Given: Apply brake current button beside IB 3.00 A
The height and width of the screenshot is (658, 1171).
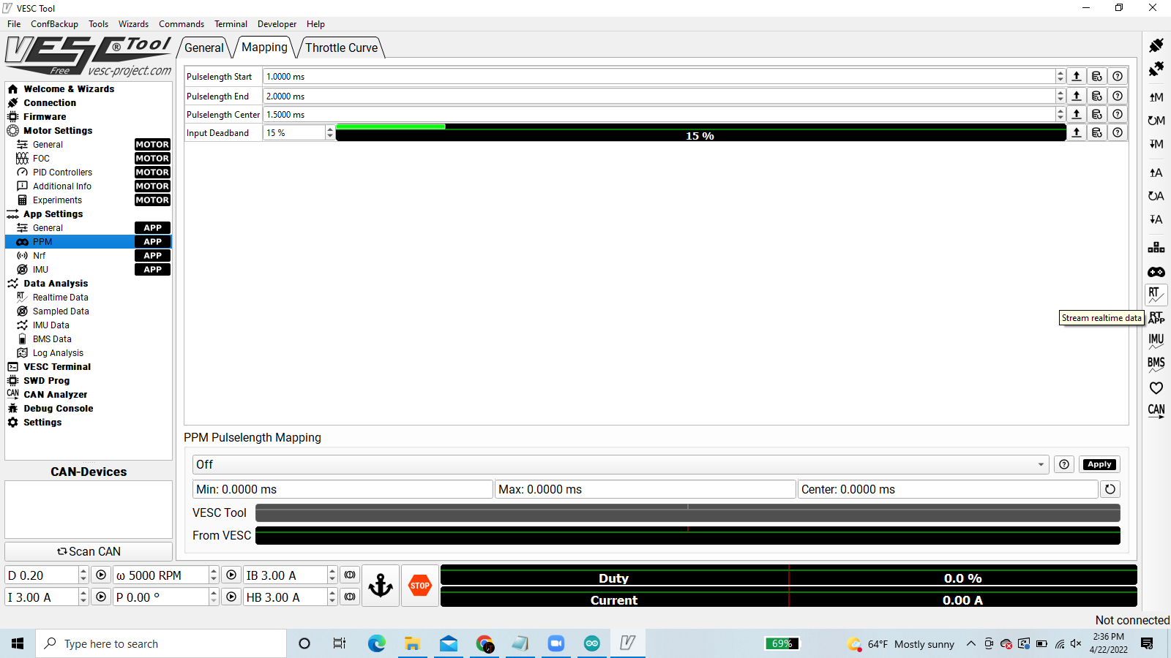Looking at the screenshot, I should [350, 575].
